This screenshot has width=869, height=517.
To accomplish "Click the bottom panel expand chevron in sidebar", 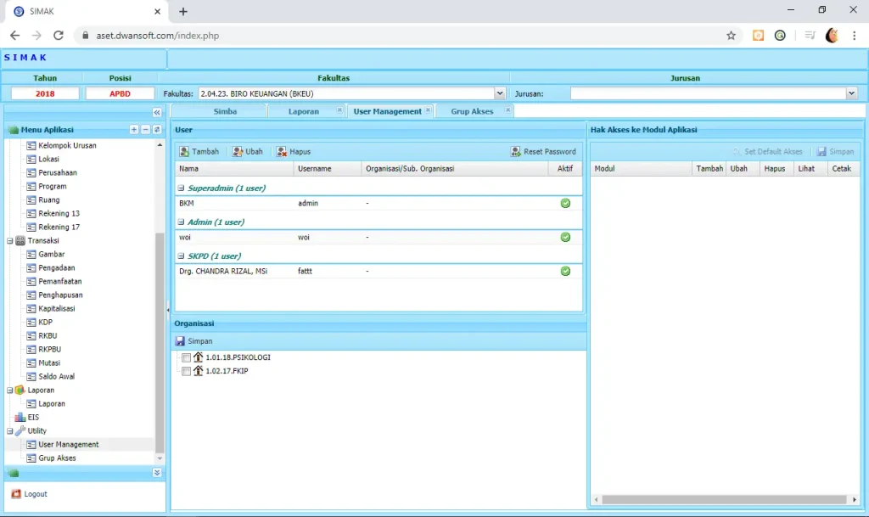I will (157, 473).
